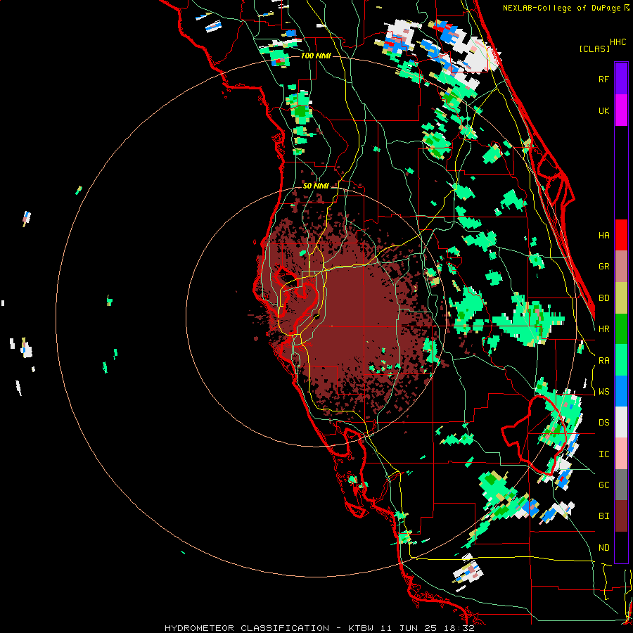This screenshot has width=633, height=633.
Task: Click the 'RA' legend label
Action: click(603, 361)
